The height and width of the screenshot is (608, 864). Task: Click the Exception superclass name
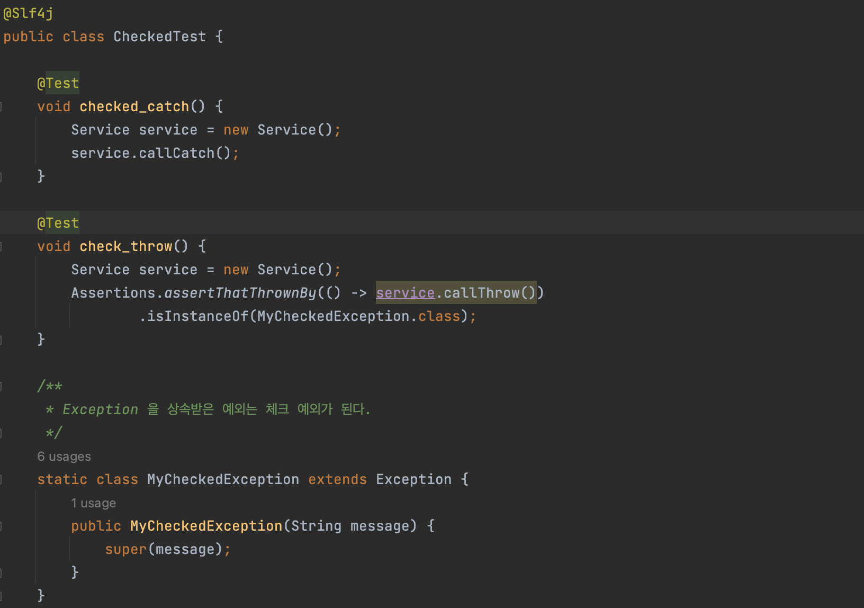point(413,479)
